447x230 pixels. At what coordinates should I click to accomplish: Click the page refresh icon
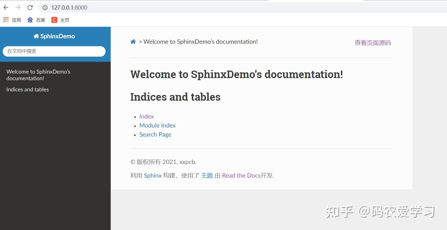[x=30, y=8]
